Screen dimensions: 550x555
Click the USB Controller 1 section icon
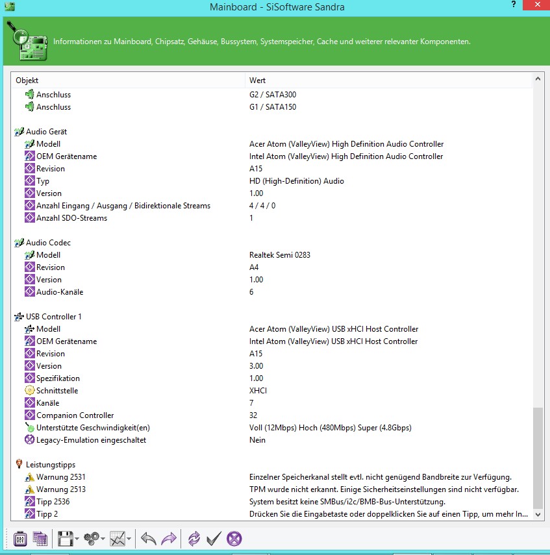[19, 317]
